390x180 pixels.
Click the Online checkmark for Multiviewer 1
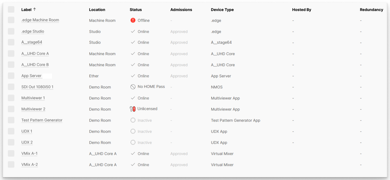click(133, 98)
